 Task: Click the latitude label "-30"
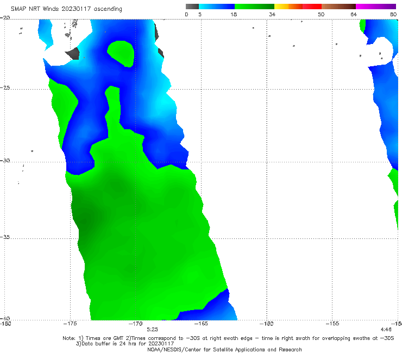click(x=5, y=160)
